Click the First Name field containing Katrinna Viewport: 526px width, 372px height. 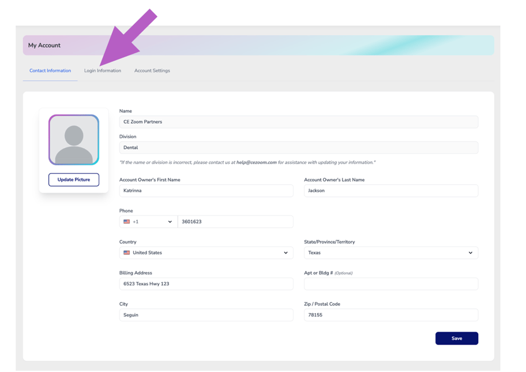pyautogui.click(x=205, y=190)
